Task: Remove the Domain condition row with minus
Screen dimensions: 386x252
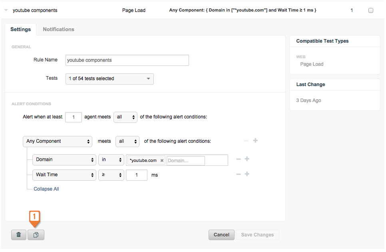Action: coord(238,159)
